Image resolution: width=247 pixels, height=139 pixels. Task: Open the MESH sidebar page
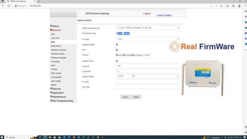click(54, 85)
